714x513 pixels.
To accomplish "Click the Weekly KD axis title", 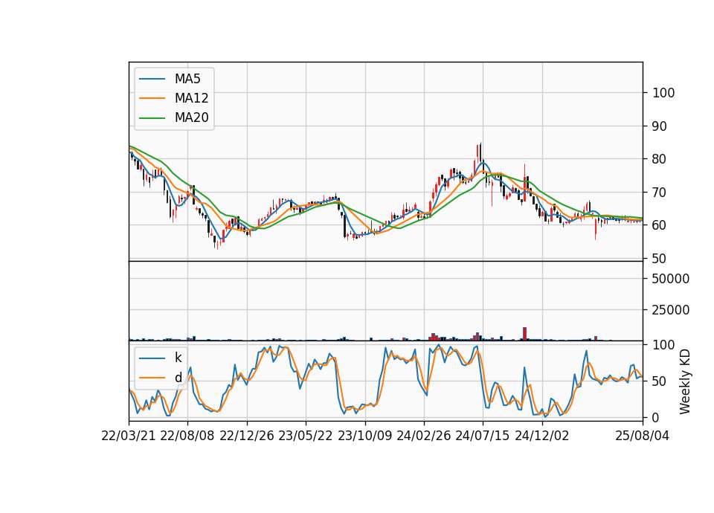I will 685,382.
